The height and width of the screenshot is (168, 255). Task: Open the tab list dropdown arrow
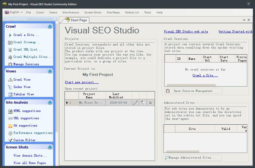point(244,20)
